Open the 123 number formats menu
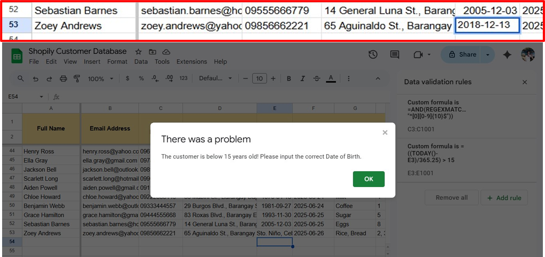The width and height of the screenshot is (545, 257). click(x=184, y=78)
